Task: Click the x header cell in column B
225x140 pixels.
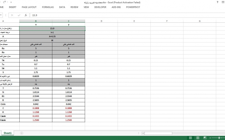Action: [36, 24]
